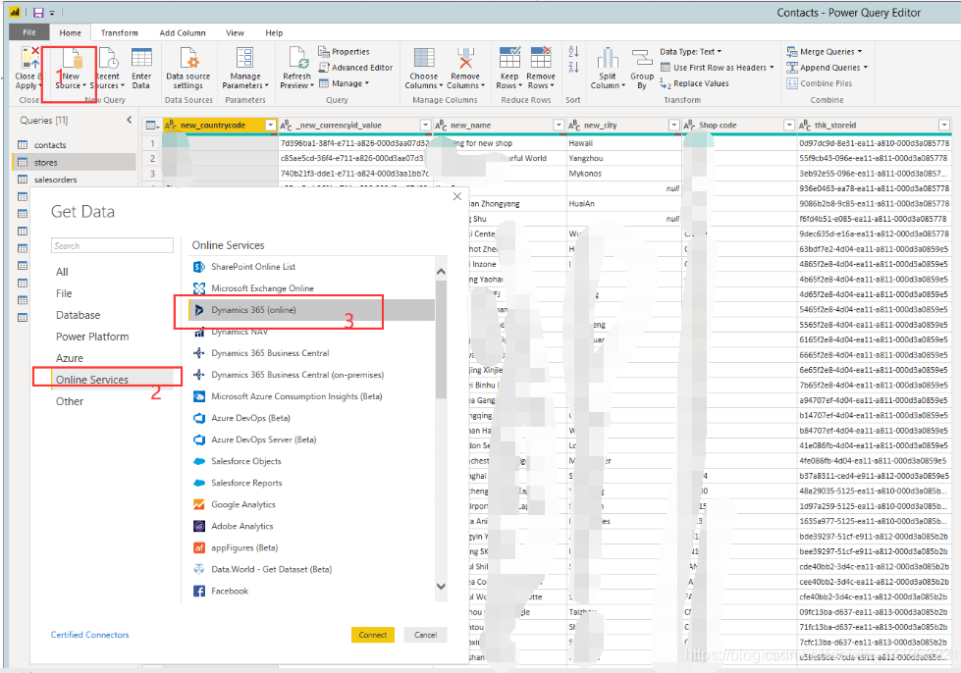Open Manage Parameters
This screenshot has height=673, width=961.
245,69
